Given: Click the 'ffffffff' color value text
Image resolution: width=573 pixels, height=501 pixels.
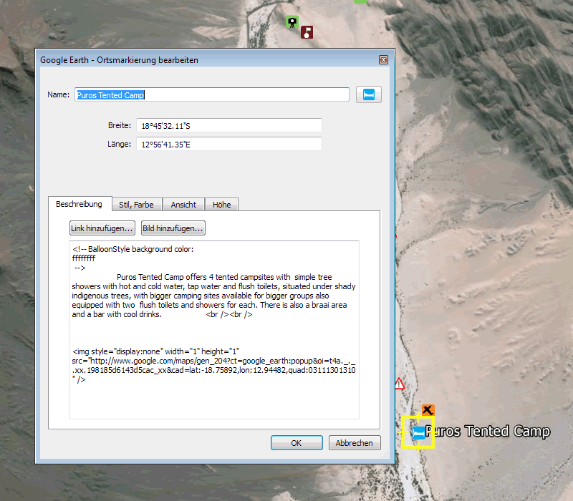Looking at the screenshot, I should click(x=84, y=258).
